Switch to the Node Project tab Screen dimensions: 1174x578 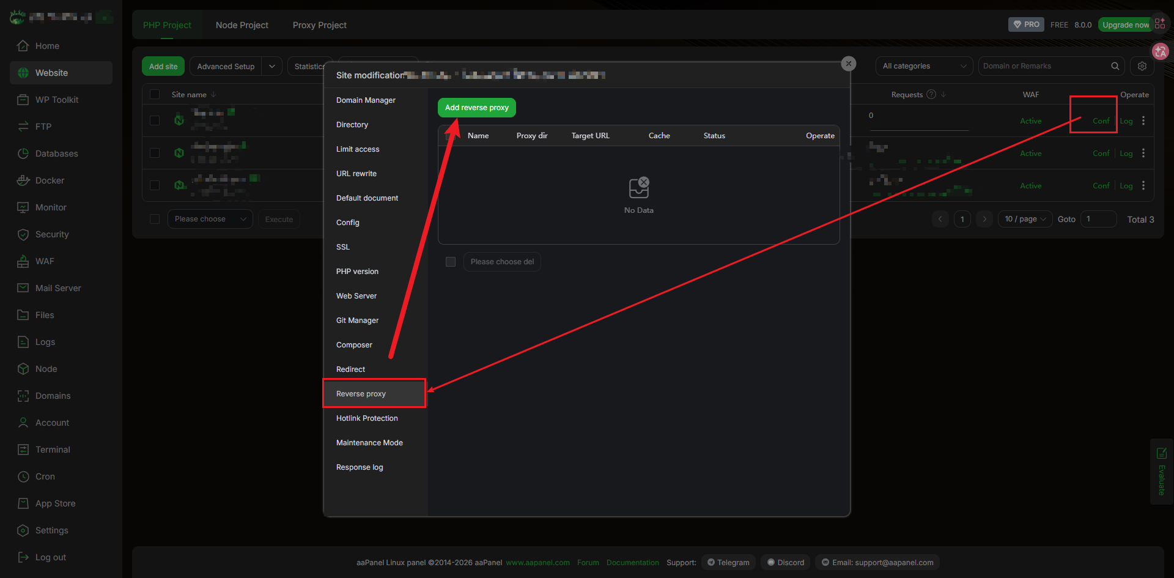[x=242, y=25]
